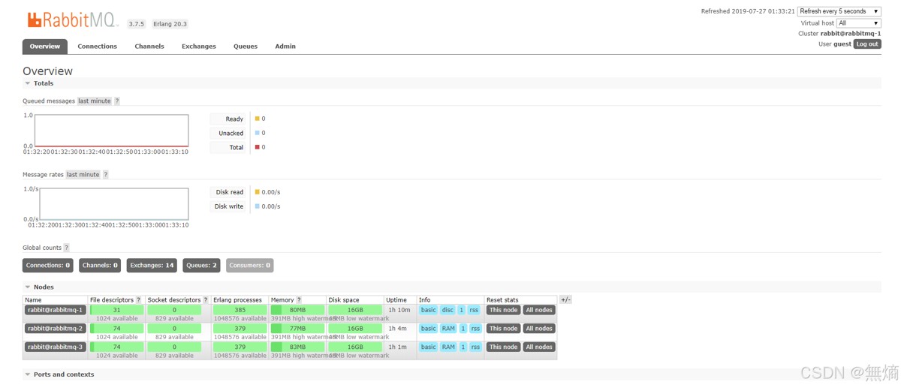
Task: Reset stats on This node for rabbitmq-1
Action: (503, 310)
